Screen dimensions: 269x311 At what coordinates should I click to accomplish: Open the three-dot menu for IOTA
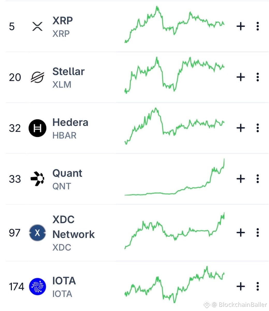pyautogui.click(x=258, y=286)
